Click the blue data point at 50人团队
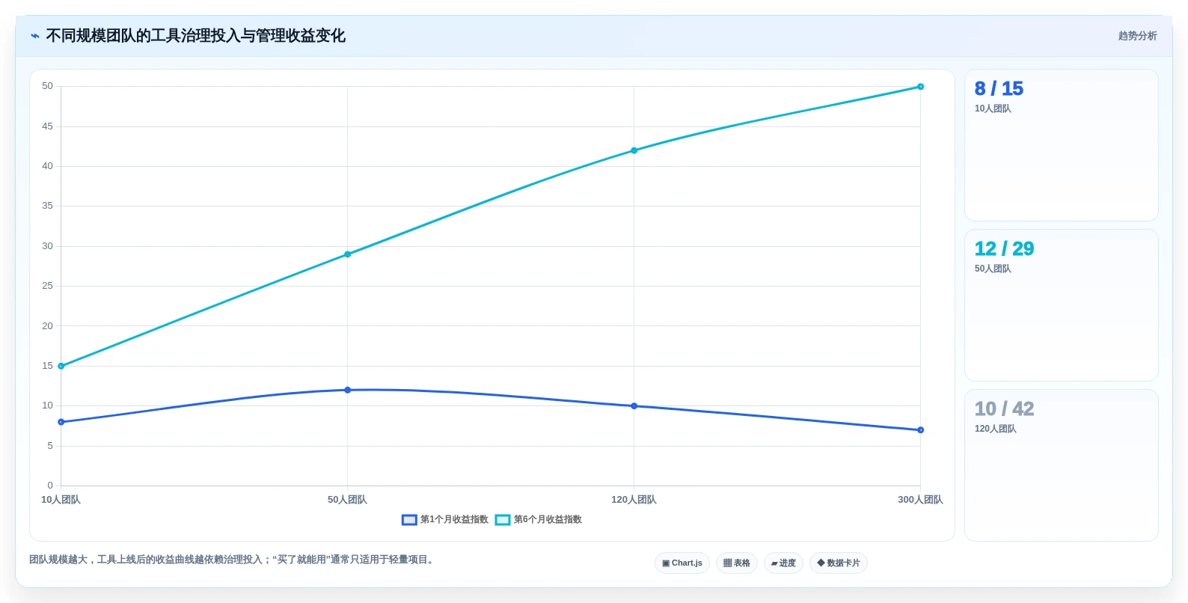Image resolution: width=1188 pixels, height=603 pixels. [x=347, y=390]
